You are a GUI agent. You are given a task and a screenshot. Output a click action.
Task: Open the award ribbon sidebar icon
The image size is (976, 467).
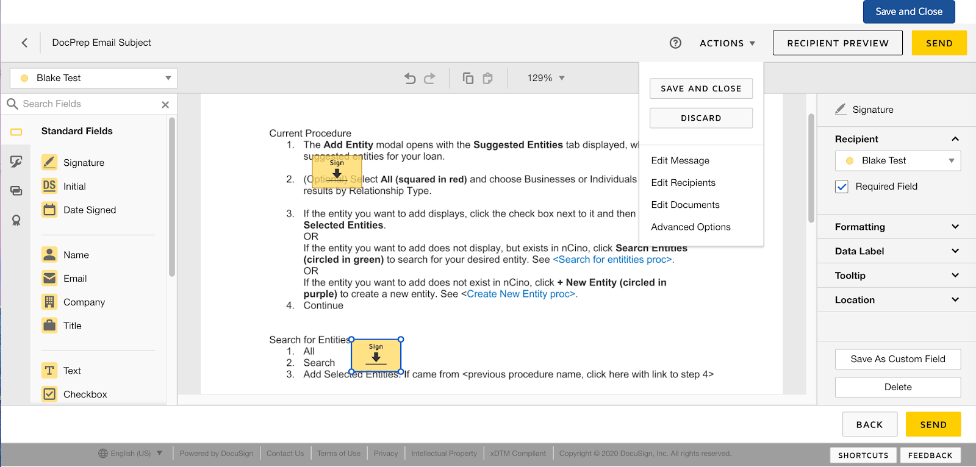(x=16, y=220)
